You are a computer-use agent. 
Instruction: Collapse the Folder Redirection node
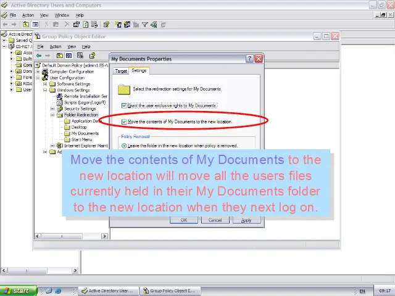click(52, 115)
